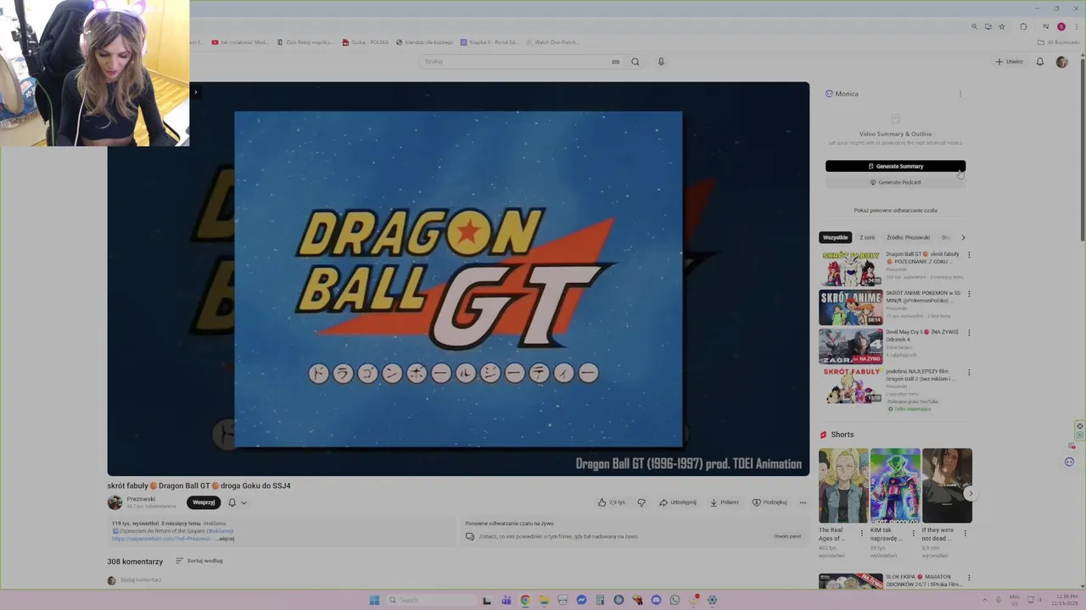Open the 'Książka E - Portal Ed' bookmark
The width and height of the screenshot is (1086, 610).
490,42
